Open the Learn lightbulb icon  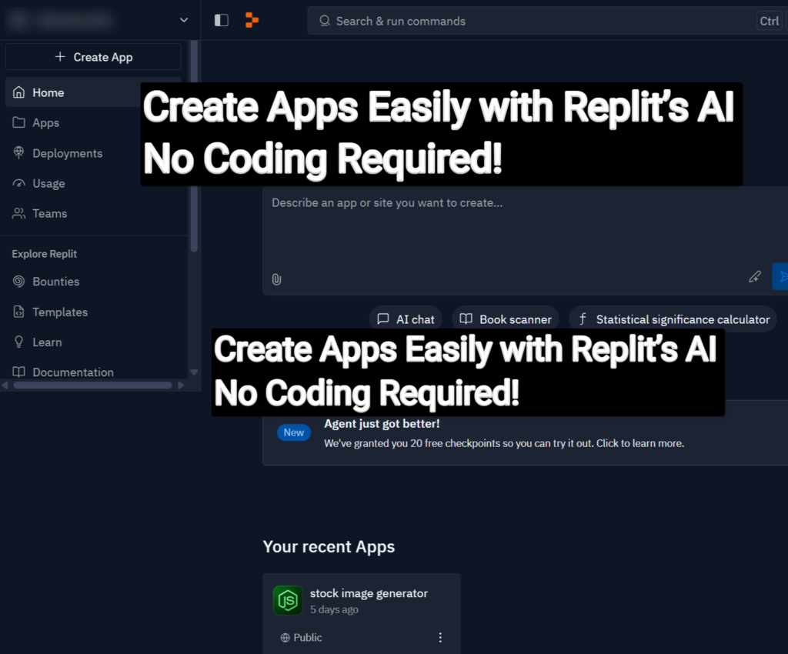19,342
